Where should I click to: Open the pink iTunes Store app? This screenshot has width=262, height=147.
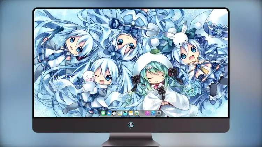pyautogui.click(x=147, y=114)
